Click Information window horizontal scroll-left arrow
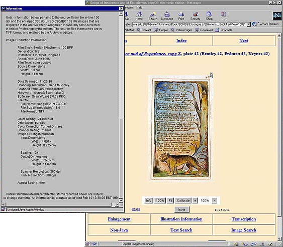The width and height of the screenshot is (283, 247). coord(3,204)
